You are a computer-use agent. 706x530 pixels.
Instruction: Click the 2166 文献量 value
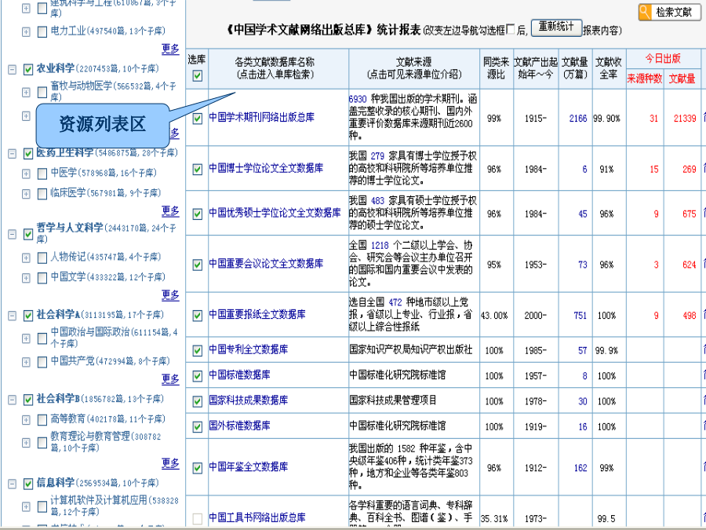tap(578, 119)
